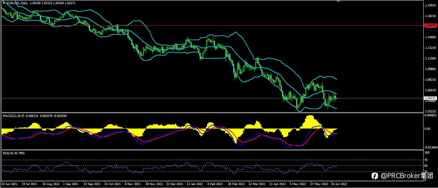The height and width of the screenshot is (188, 438).
Task: Click the 25 Jun 2021 date label
Action: (10, 184)
